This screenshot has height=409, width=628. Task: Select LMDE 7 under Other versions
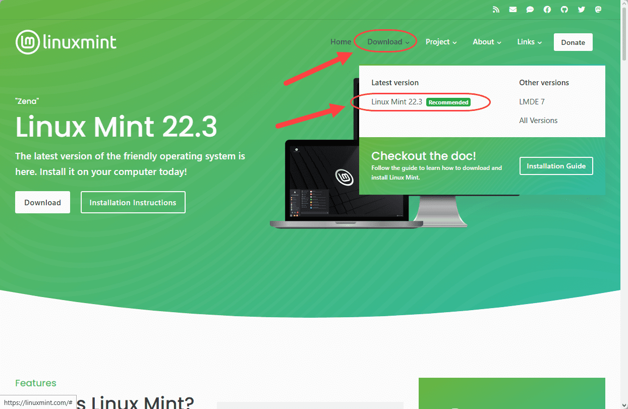click(532, 102)
